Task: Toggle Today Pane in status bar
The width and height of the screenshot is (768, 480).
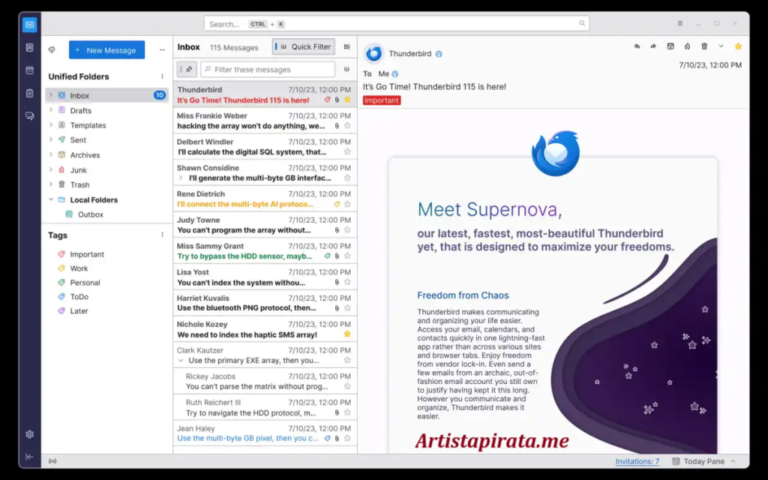Action: click(x=703, y=461)
